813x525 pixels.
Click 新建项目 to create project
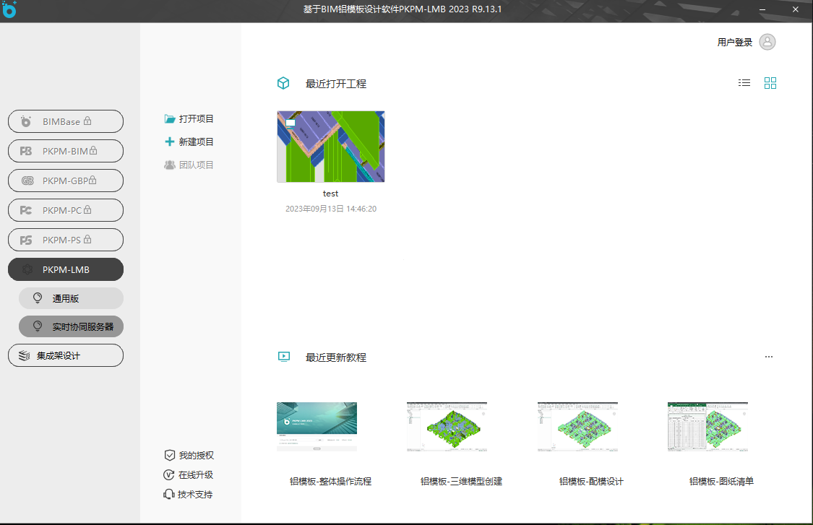(x=196, y=142)
